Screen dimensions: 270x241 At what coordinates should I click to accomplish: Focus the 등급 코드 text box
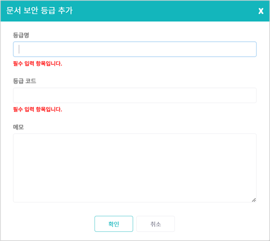pyautogui.click(x=135, y=95)
